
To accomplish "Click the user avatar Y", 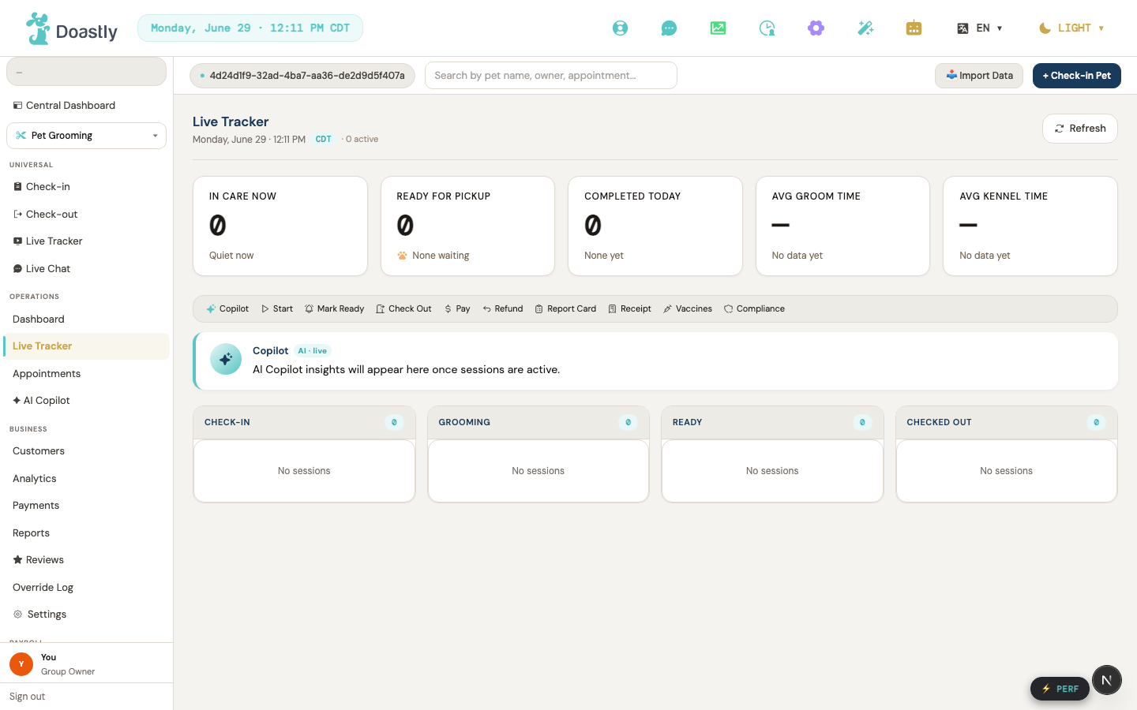I will tap(21, 664).
